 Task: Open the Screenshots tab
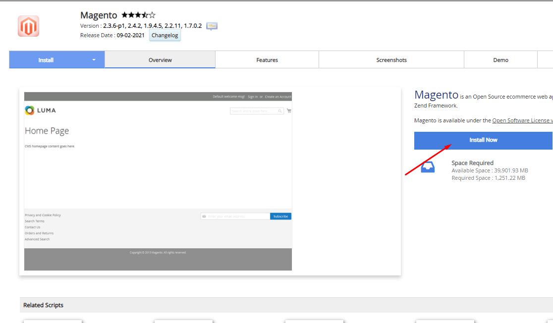click(x=391, y=60)
